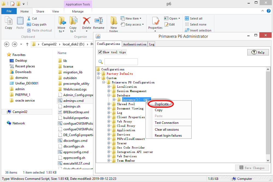The height and width of the screenshot is (182, 273).
Task: Expand the Thread Pool node
Action: click(109, 104)
